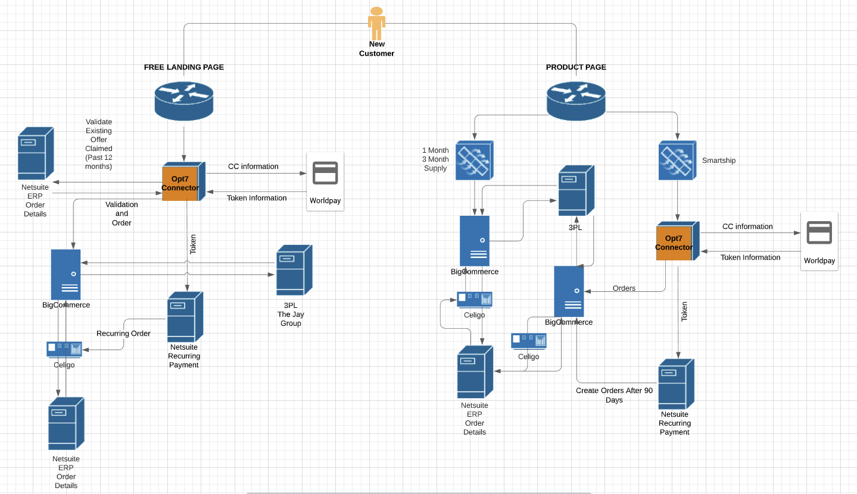The width and height of the screenshot is (857, 494).
Task: Select the Netsuite ERP server icon below the FREE LANDING PAGE Celigo
Action: pos(66,424)
